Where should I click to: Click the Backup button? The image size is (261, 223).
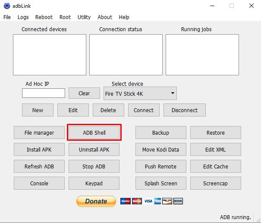pos(160,133)
